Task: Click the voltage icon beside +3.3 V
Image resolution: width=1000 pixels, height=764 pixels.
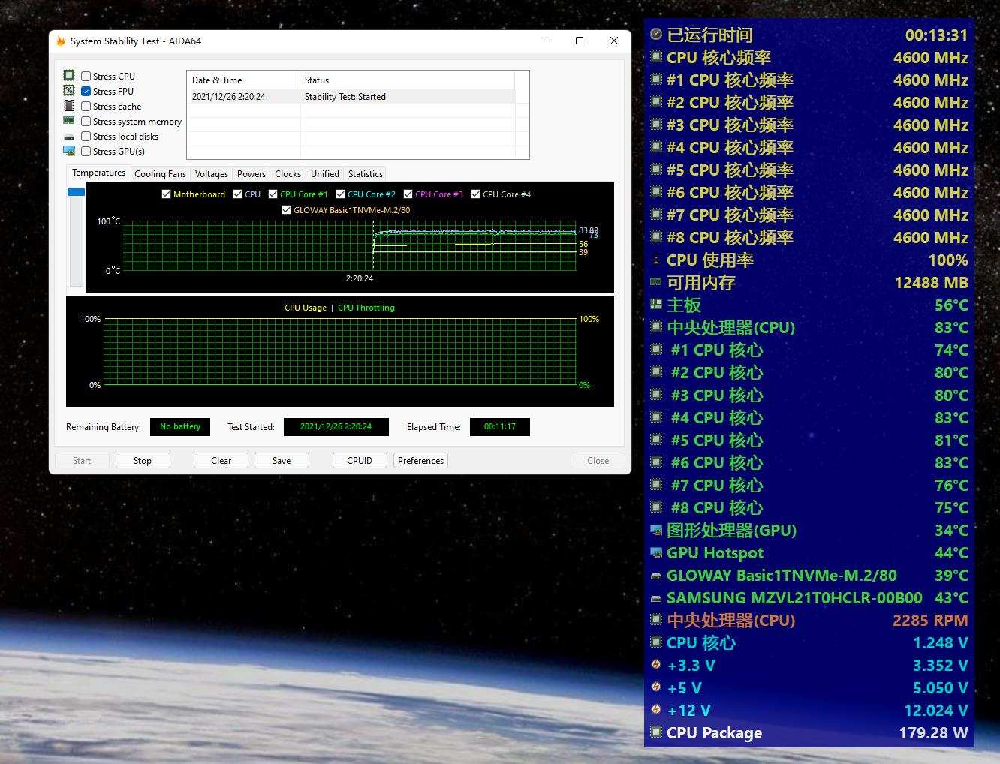Action: [656, 665]
